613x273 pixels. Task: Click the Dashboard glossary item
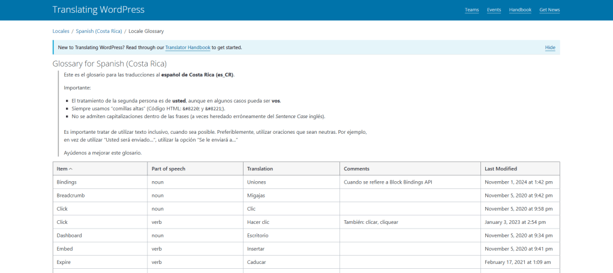point(69,236)
